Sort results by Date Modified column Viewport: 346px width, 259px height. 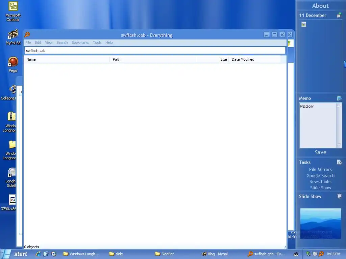coord(254,59)
